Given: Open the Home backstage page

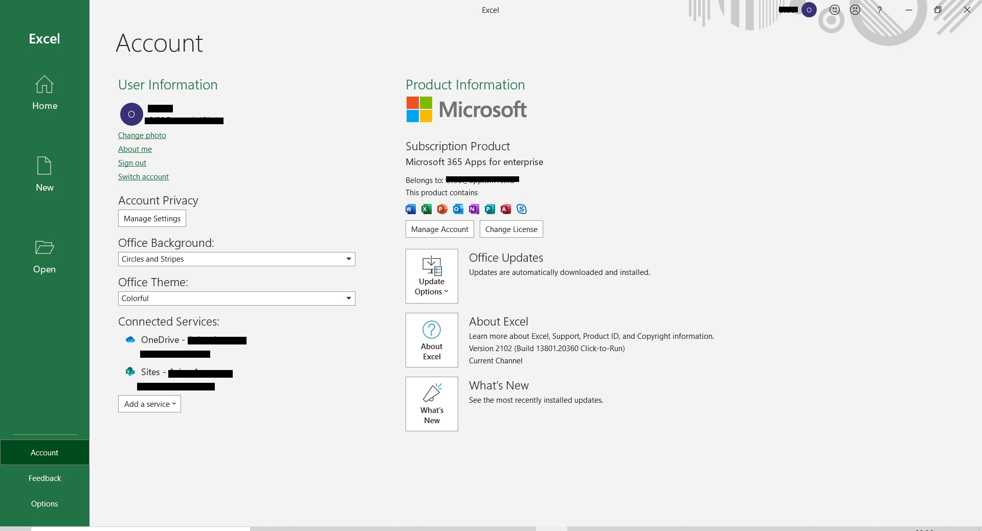Looking at the screenshot, I should click(44, 93).
